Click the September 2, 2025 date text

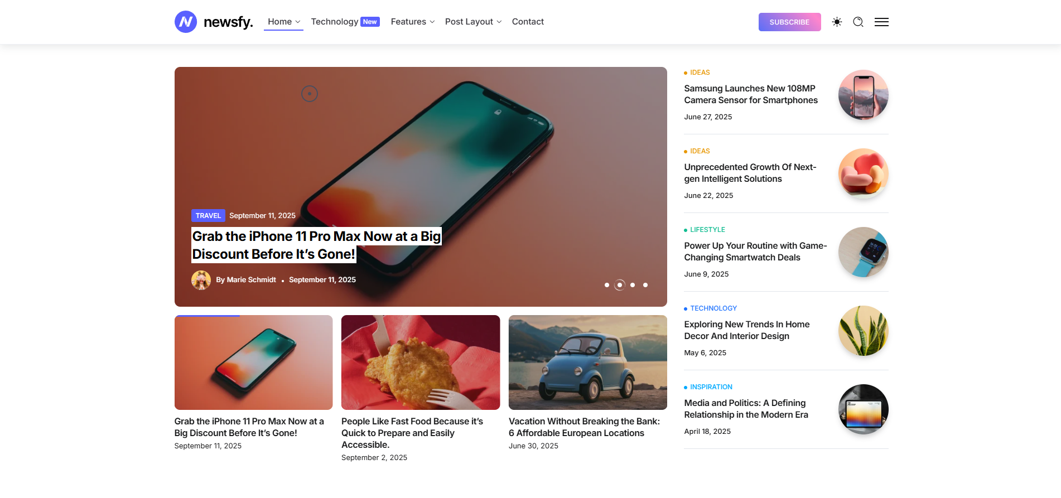point(374,458)
